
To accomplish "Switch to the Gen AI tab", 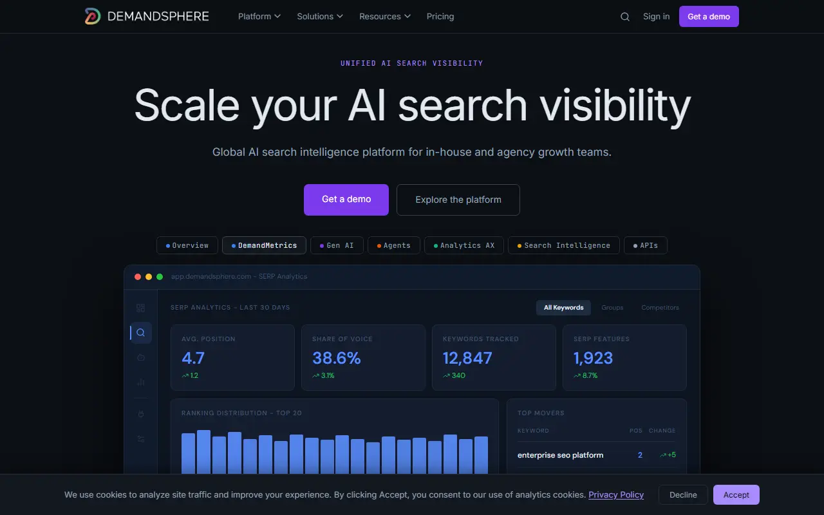I will [x=337, y=245].
